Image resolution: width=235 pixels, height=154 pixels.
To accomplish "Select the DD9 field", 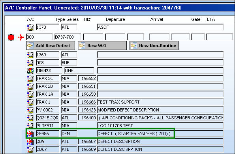I will pos(48,141).
